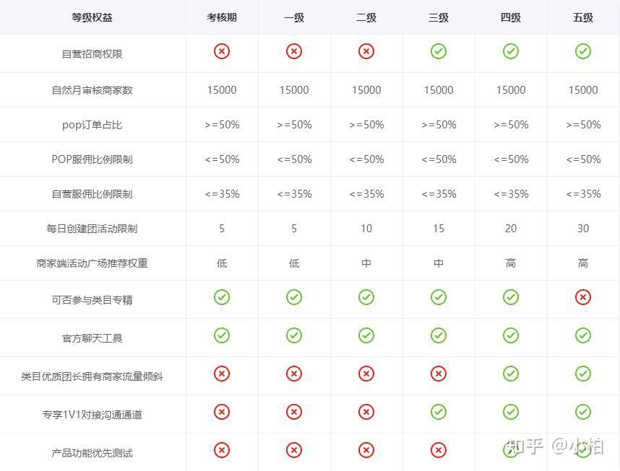Select the 五级 column header
Image resolution: width=620 pixels, height=471 pixels.
(583, 17)
